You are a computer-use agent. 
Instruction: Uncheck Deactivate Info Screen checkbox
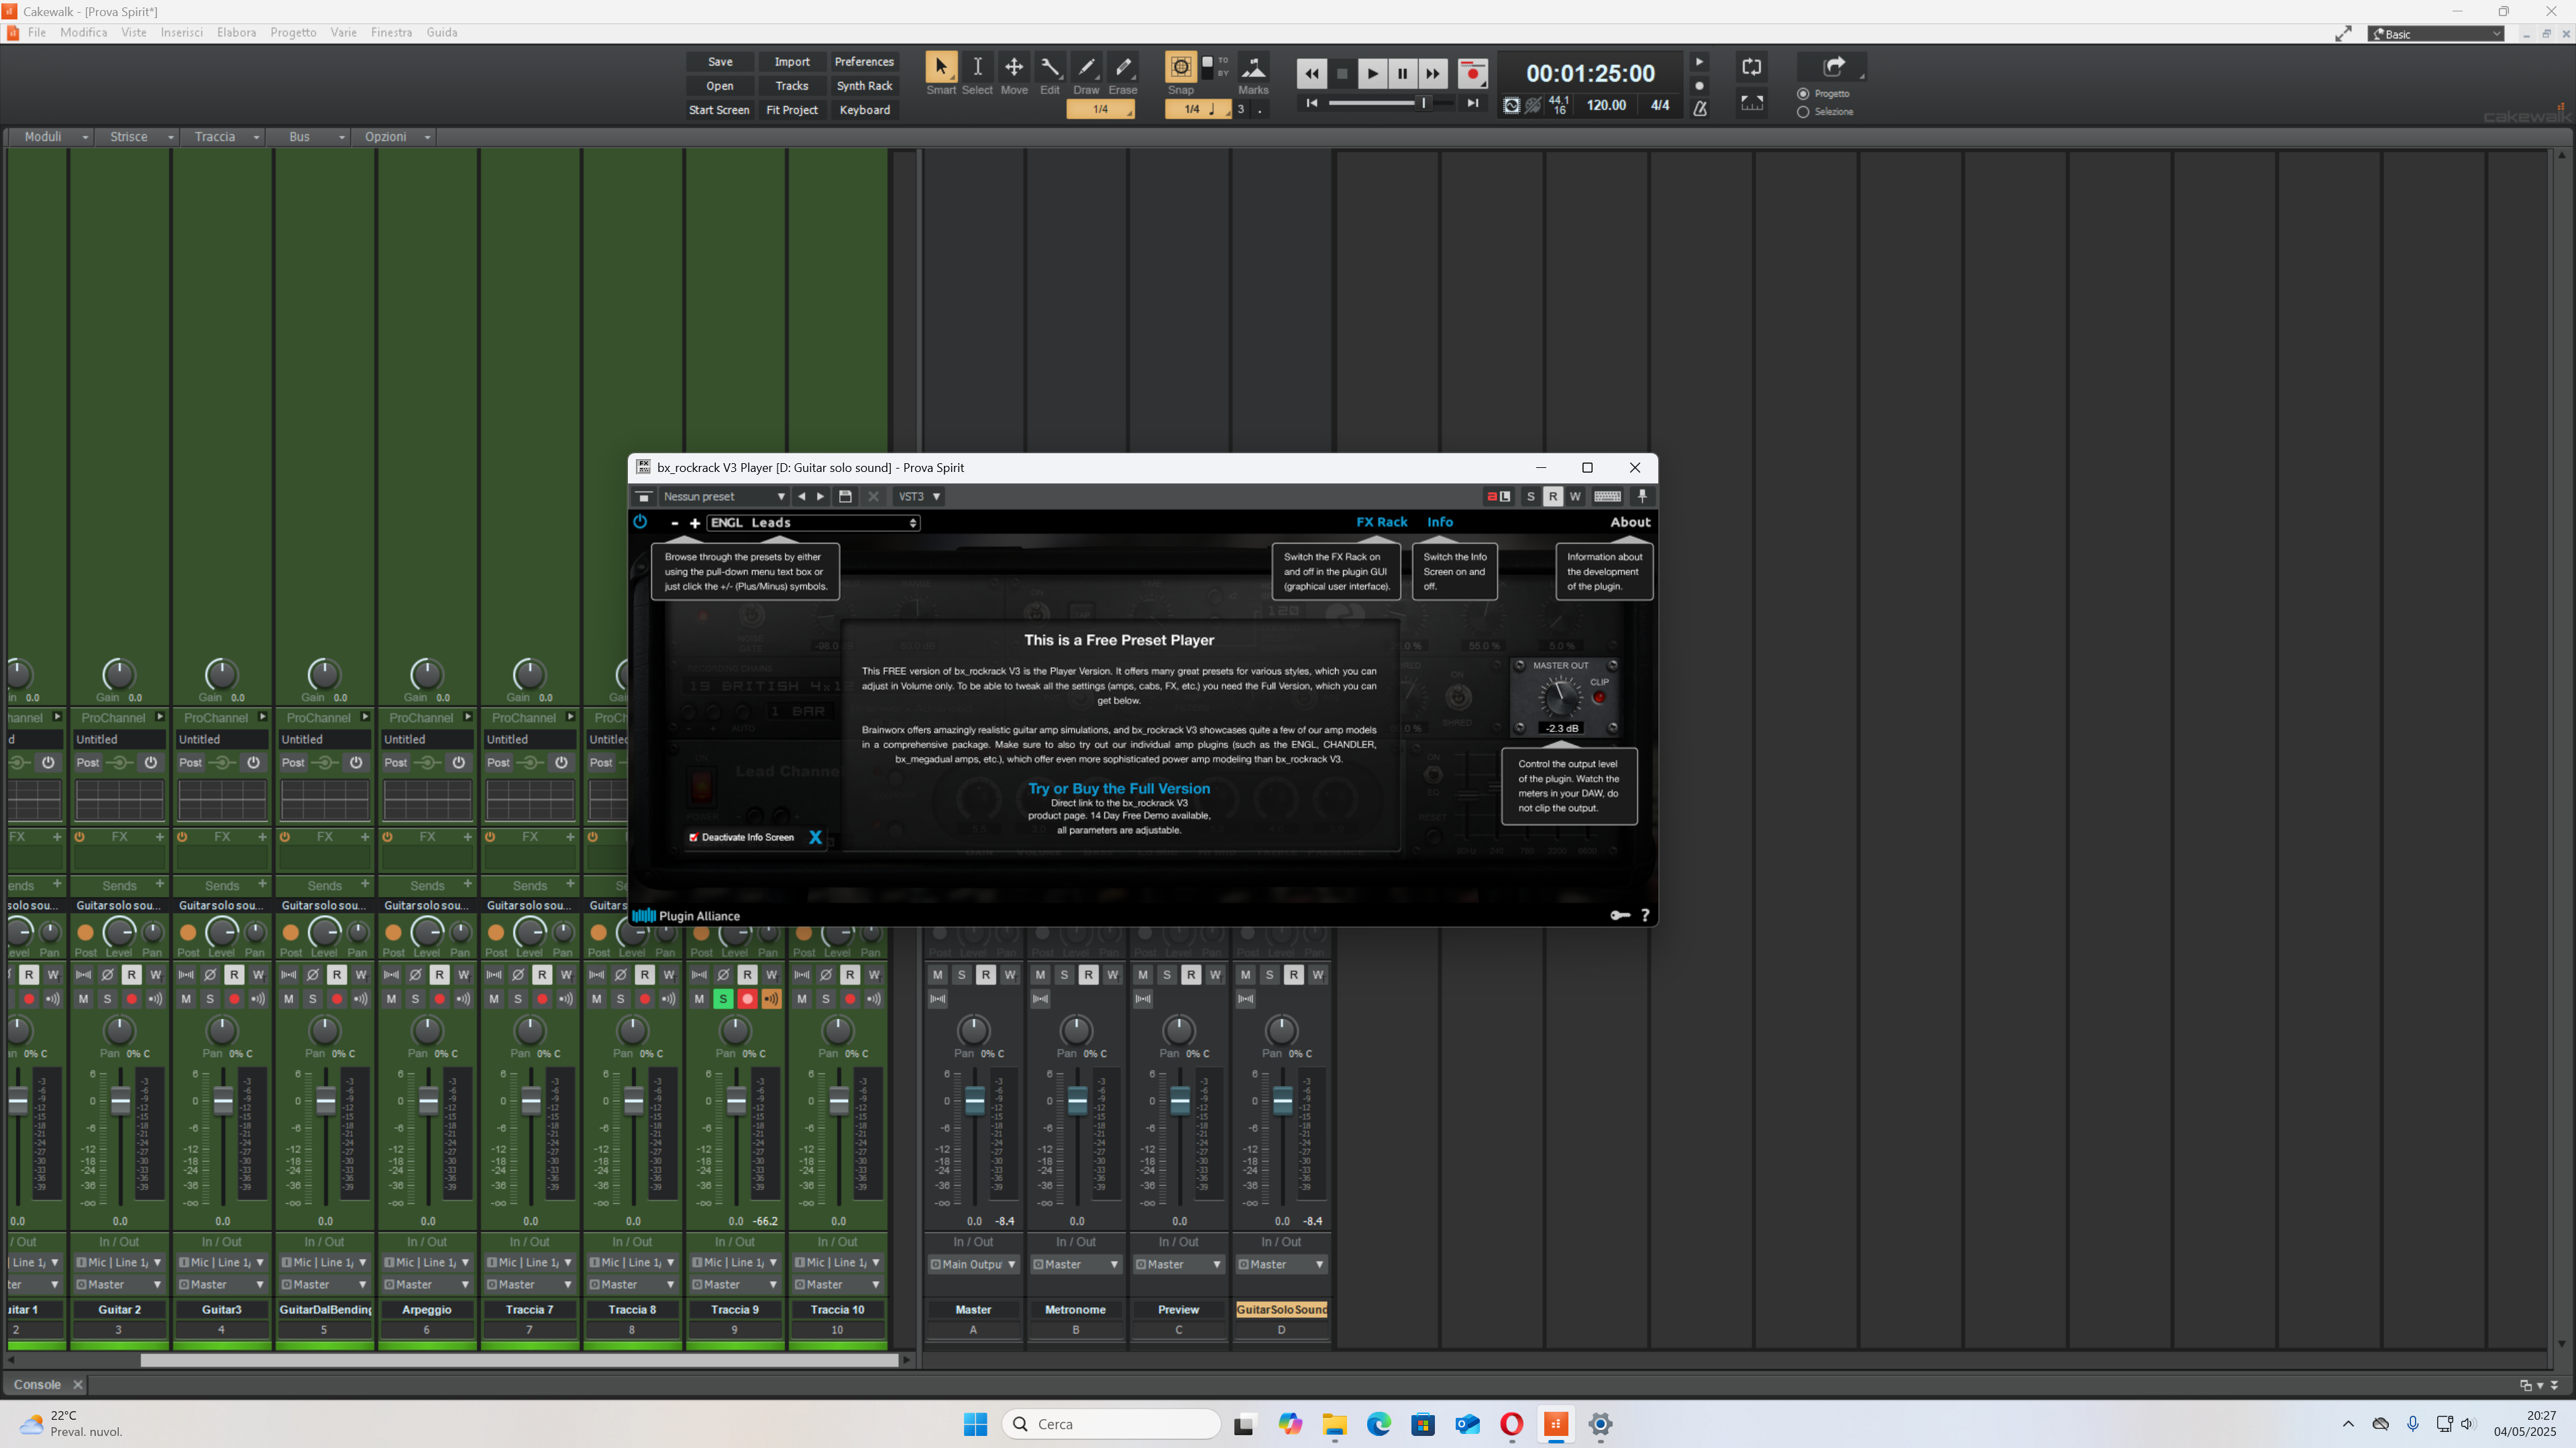pos(693,837)
